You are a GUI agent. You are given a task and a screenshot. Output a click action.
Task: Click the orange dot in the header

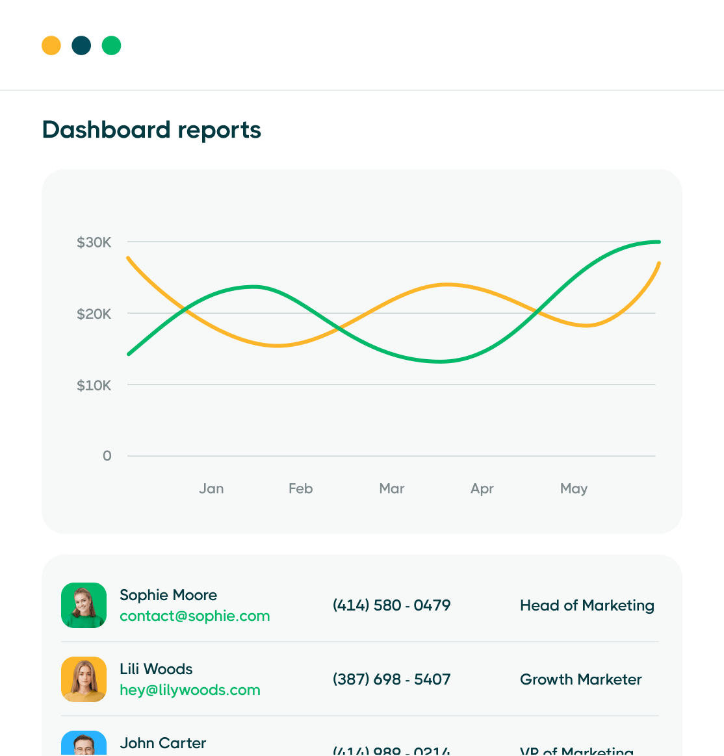[51, 45]
